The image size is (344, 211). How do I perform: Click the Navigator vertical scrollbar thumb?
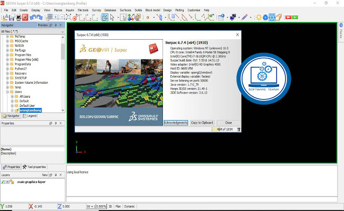point(63,51)
